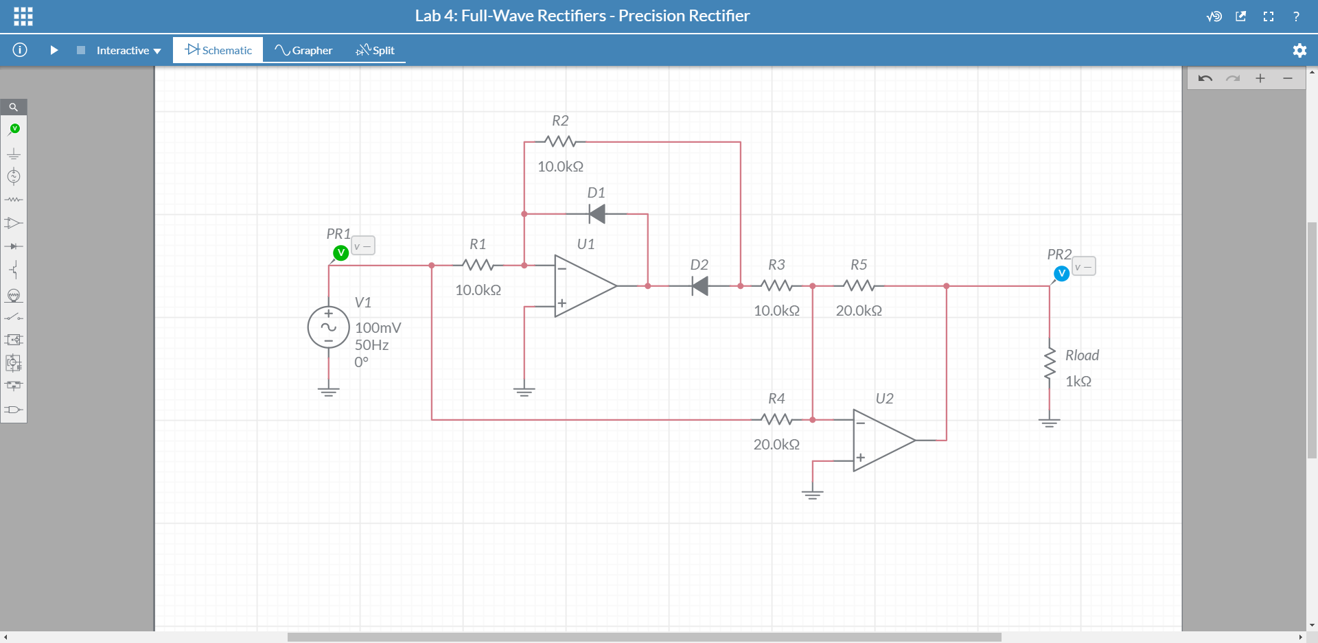The width and height of the screenshot is (1318, 643).
Task: Open the help question mark
Action: click(x=1296, y=16)
